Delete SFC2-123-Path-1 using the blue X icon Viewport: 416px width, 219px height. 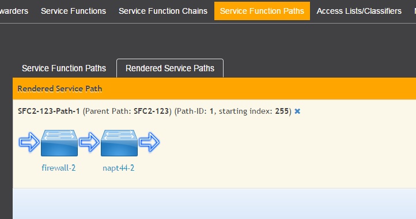coord(297,111)
